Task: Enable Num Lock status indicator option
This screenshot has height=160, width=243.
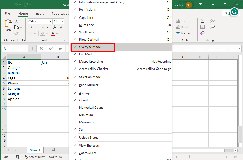Action: (x=86, y=25)
